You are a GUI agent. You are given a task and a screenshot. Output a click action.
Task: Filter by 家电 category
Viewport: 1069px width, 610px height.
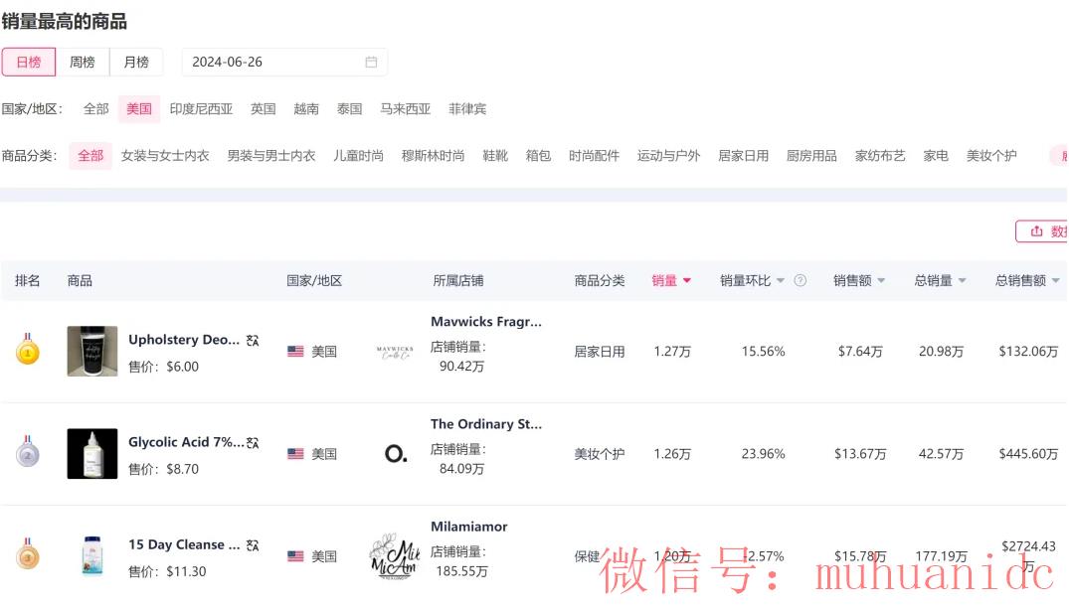pyautogui.click(x=936, y=156)
